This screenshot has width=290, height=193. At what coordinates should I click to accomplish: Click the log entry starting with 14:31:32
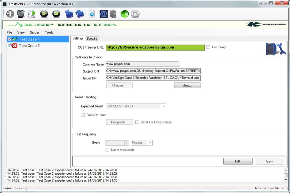[62, 180]
